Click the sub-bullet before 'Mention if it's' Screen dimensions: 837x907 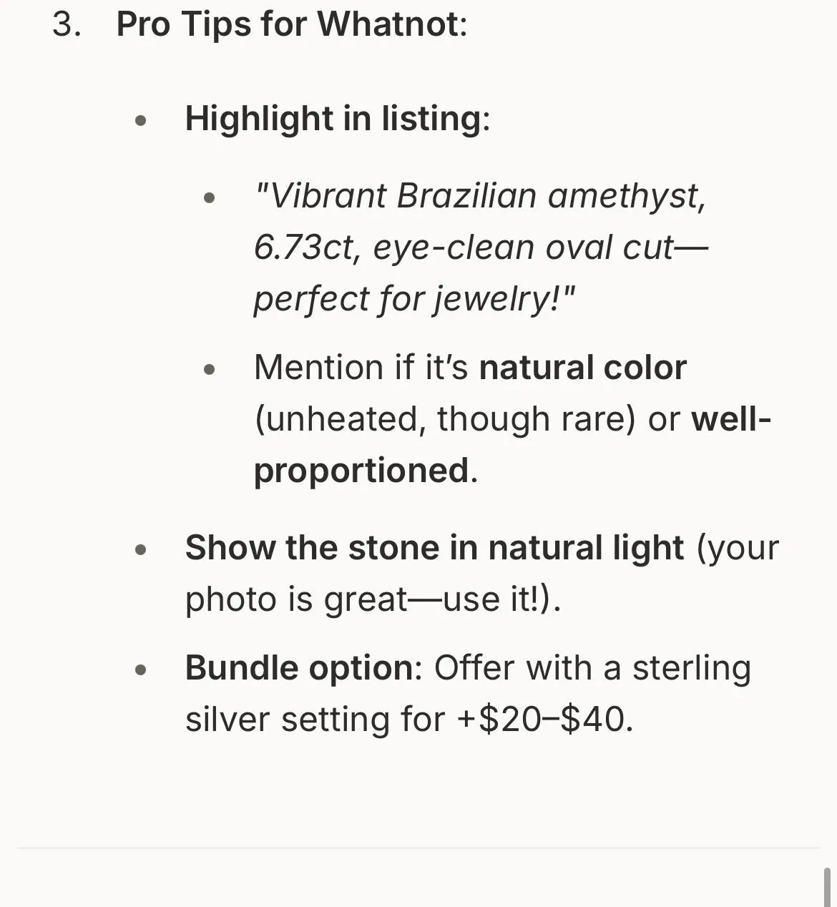tap(209, 370)
